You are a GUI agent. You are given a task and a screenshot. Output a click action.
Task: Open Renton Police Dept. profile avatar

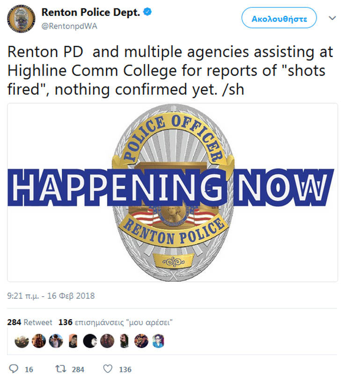21,20
